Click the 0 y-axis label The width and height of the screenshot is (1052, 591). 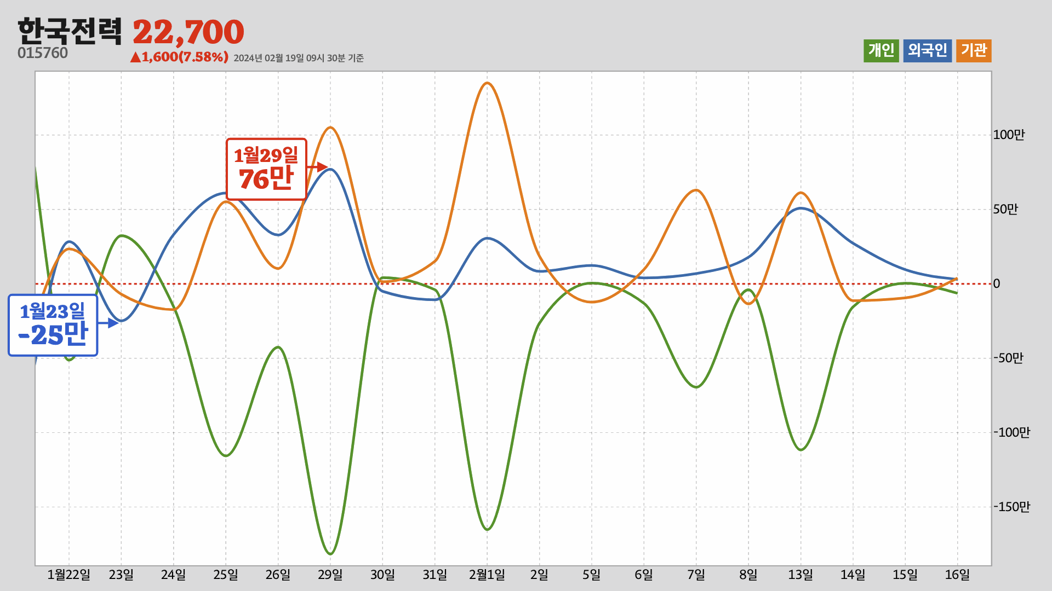997,283
